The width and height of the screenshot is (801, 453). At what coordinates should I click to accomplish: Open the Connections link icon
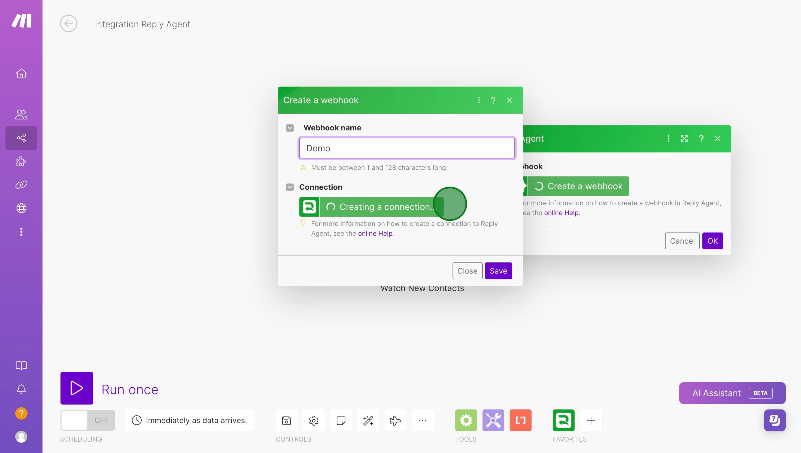[x=21, y=185]
